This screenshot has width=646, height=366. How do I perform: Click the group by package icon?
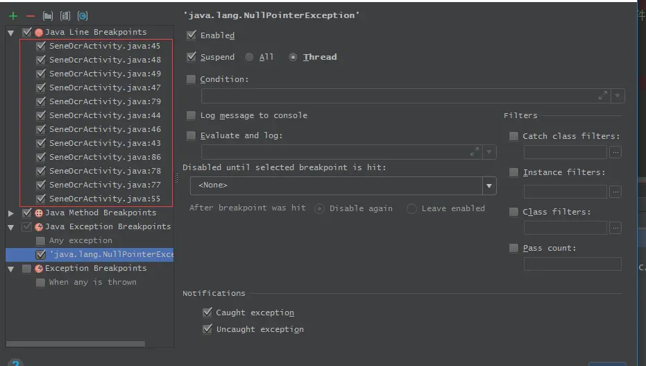48,16
